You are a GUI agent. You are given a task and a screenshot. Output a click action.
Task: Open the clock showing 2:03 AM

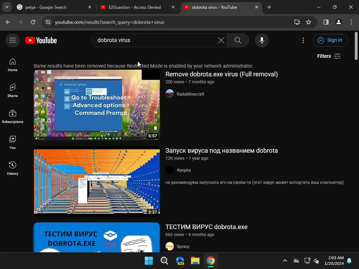334,261
